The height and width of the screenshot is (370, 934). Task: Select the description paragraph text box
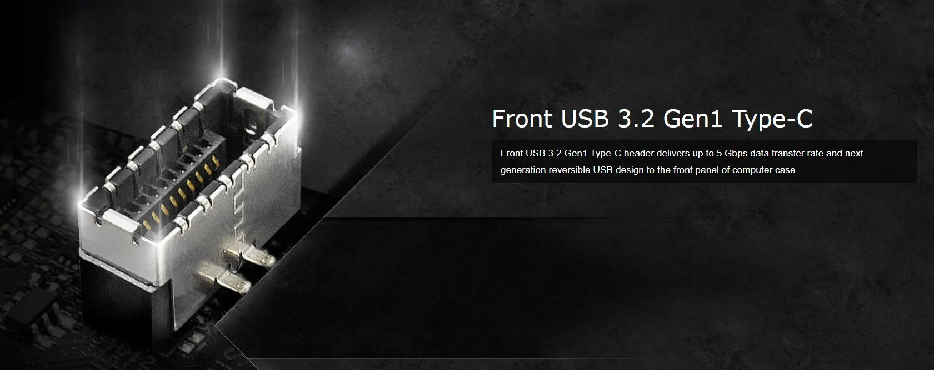pos(704,161)
